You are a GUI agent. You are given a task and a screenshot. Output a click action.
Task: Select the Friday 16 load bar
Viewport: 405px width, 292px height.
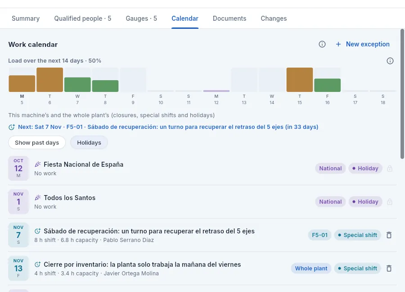[327, 85]
